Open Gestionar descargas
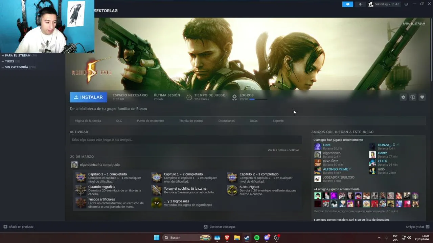 pyautogui.click(x=220, y=227)
